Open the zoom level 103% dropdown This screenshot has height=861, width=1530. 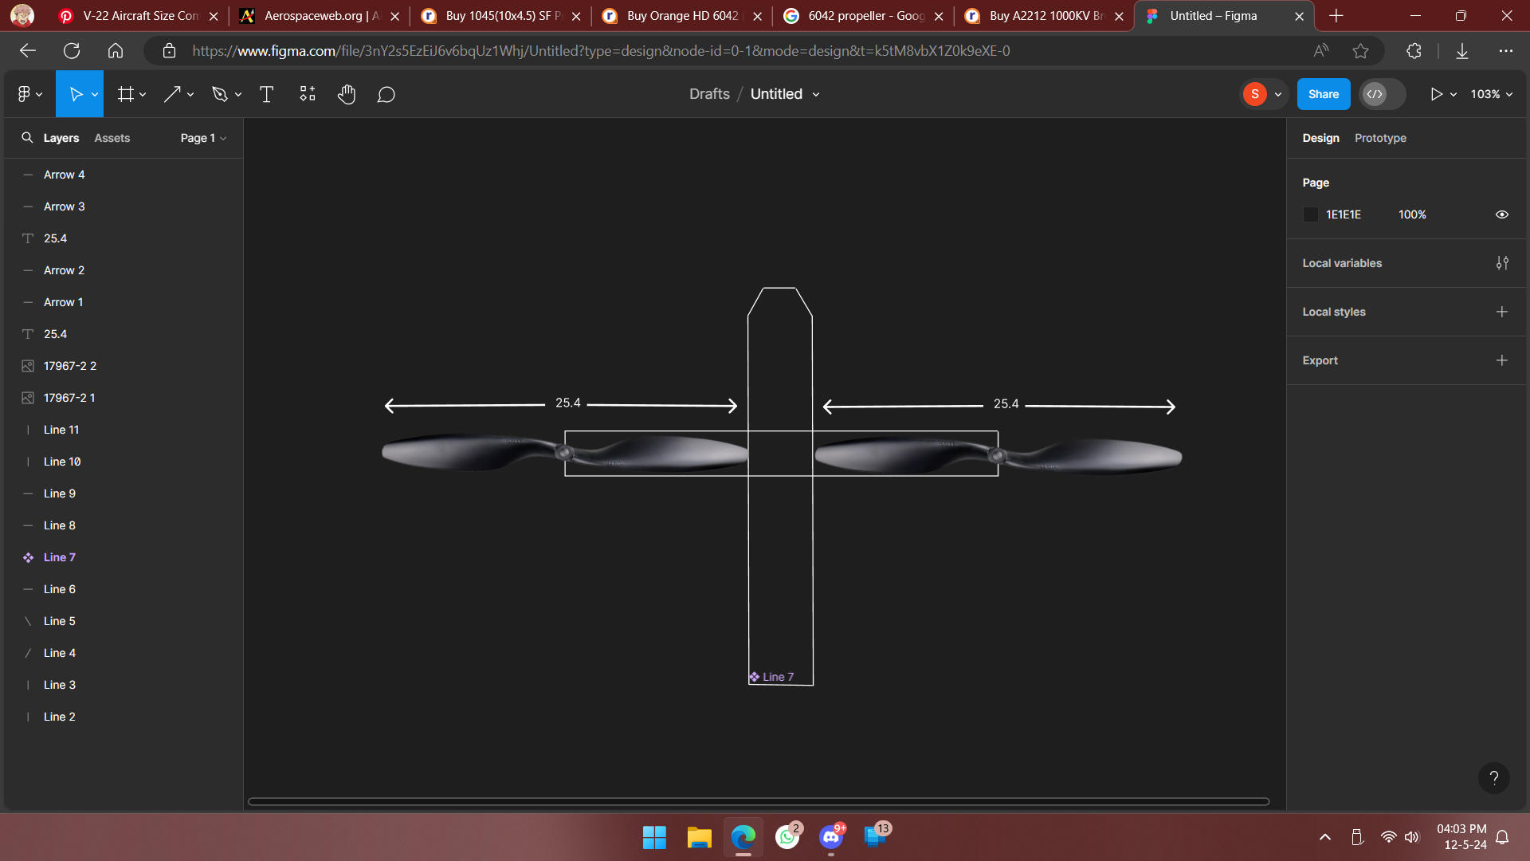click(x=1492, y=94)
